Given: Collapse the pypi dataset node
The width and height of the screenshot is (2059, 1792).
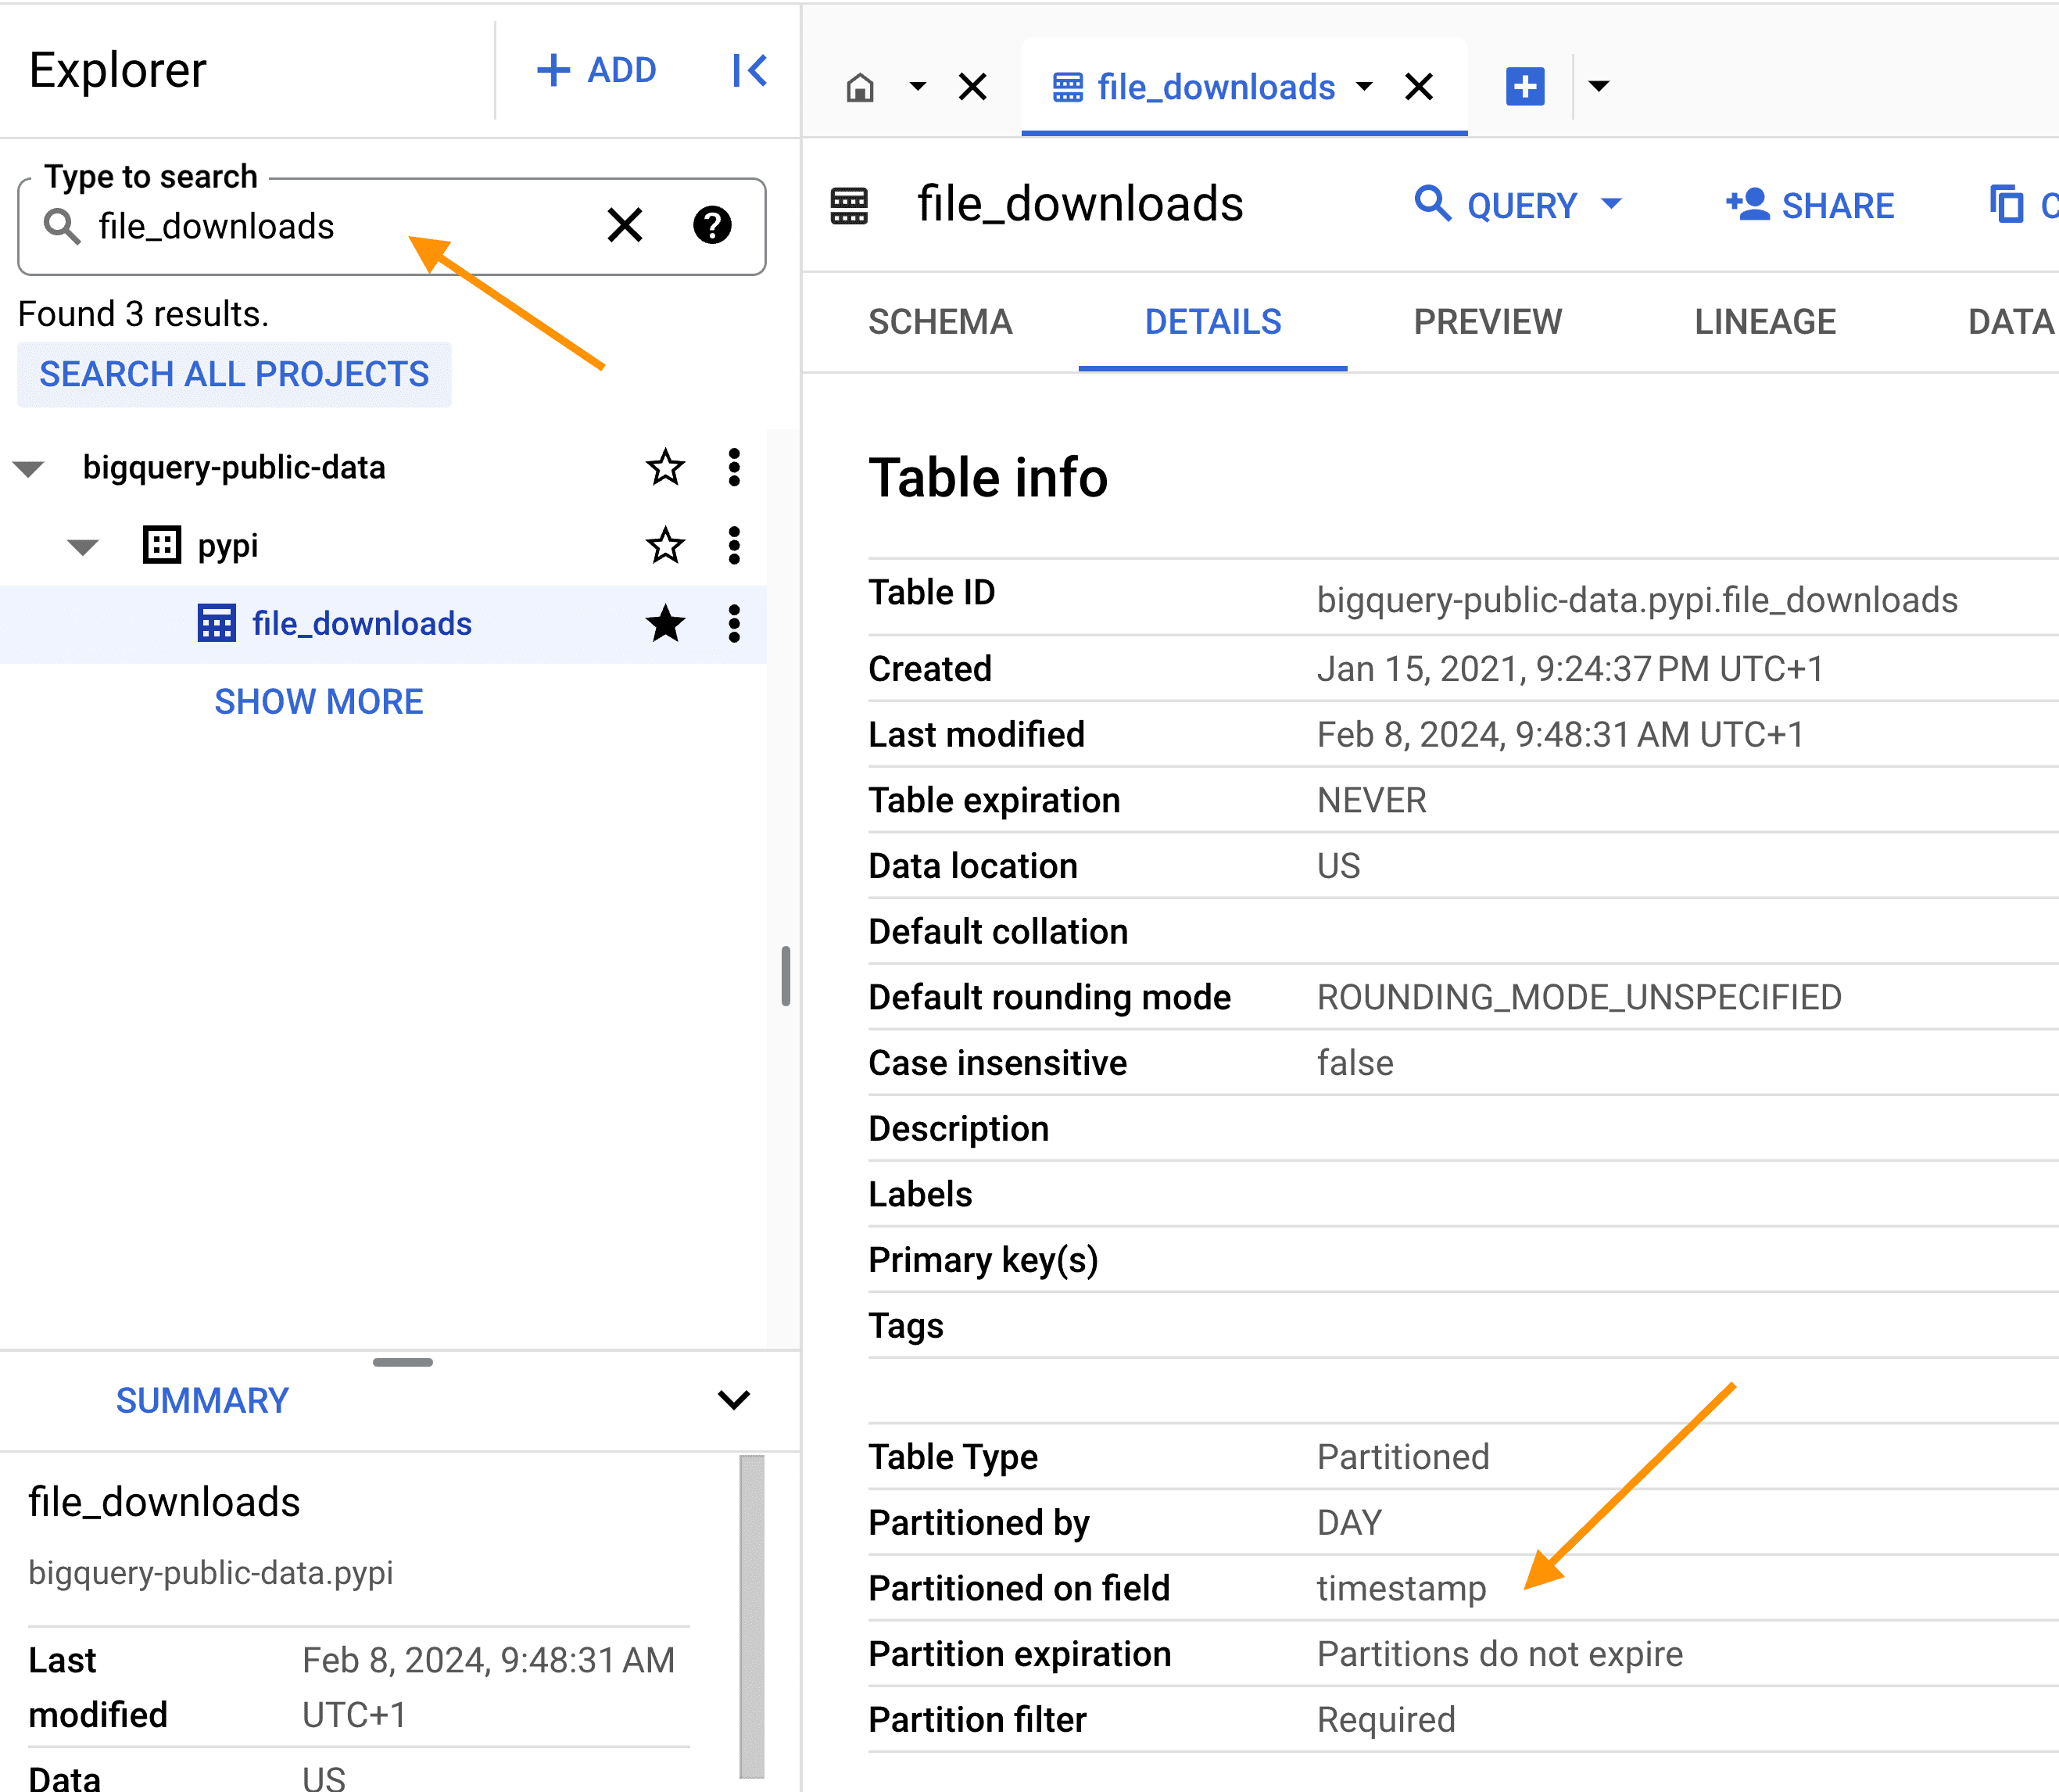Looking at the screenshot, I should (x=83, y=546).
